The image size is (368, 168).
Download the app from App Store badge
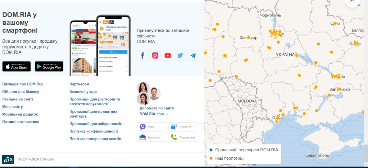pyautogui.click(x=16, y=66)
